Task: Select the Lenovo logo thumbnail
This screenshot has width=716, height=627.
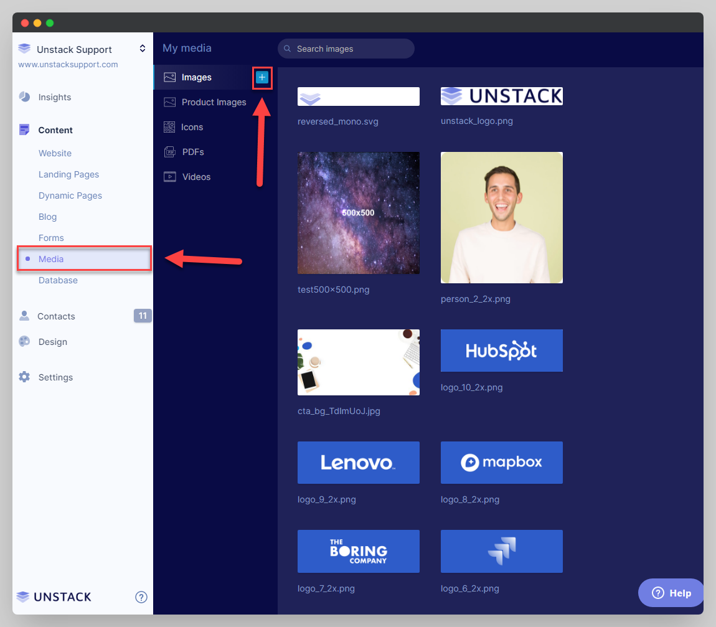Action: point(359,462)
